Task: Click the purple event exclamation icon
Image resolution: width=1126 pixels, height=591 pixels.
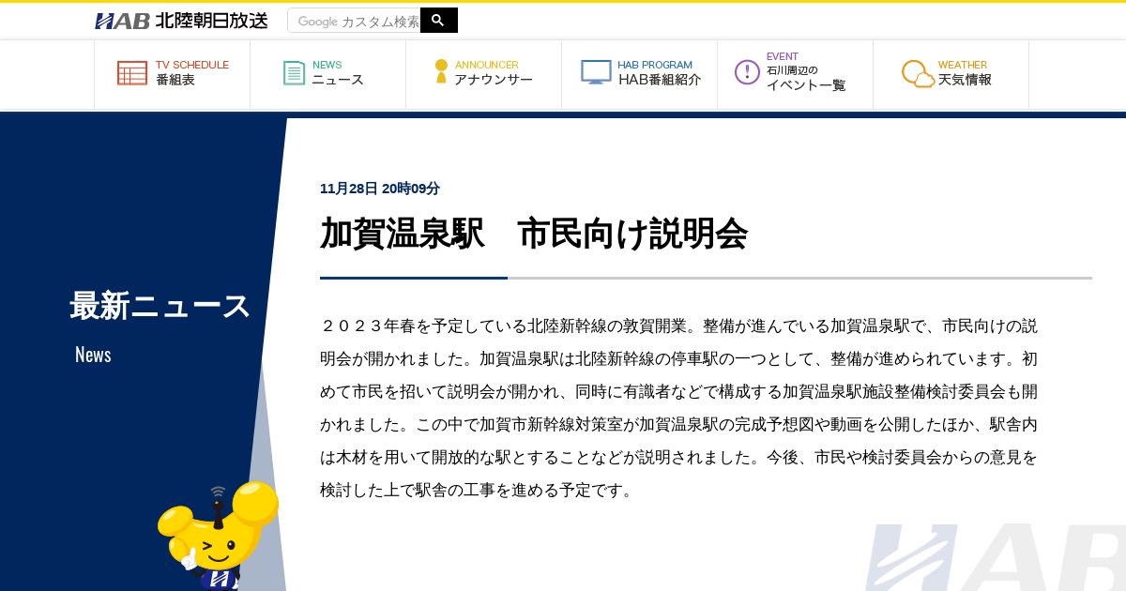Action: click(747, 72)
